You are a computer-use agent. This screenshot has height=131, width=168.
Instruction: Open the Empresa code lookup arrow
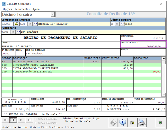pos(30,24)
